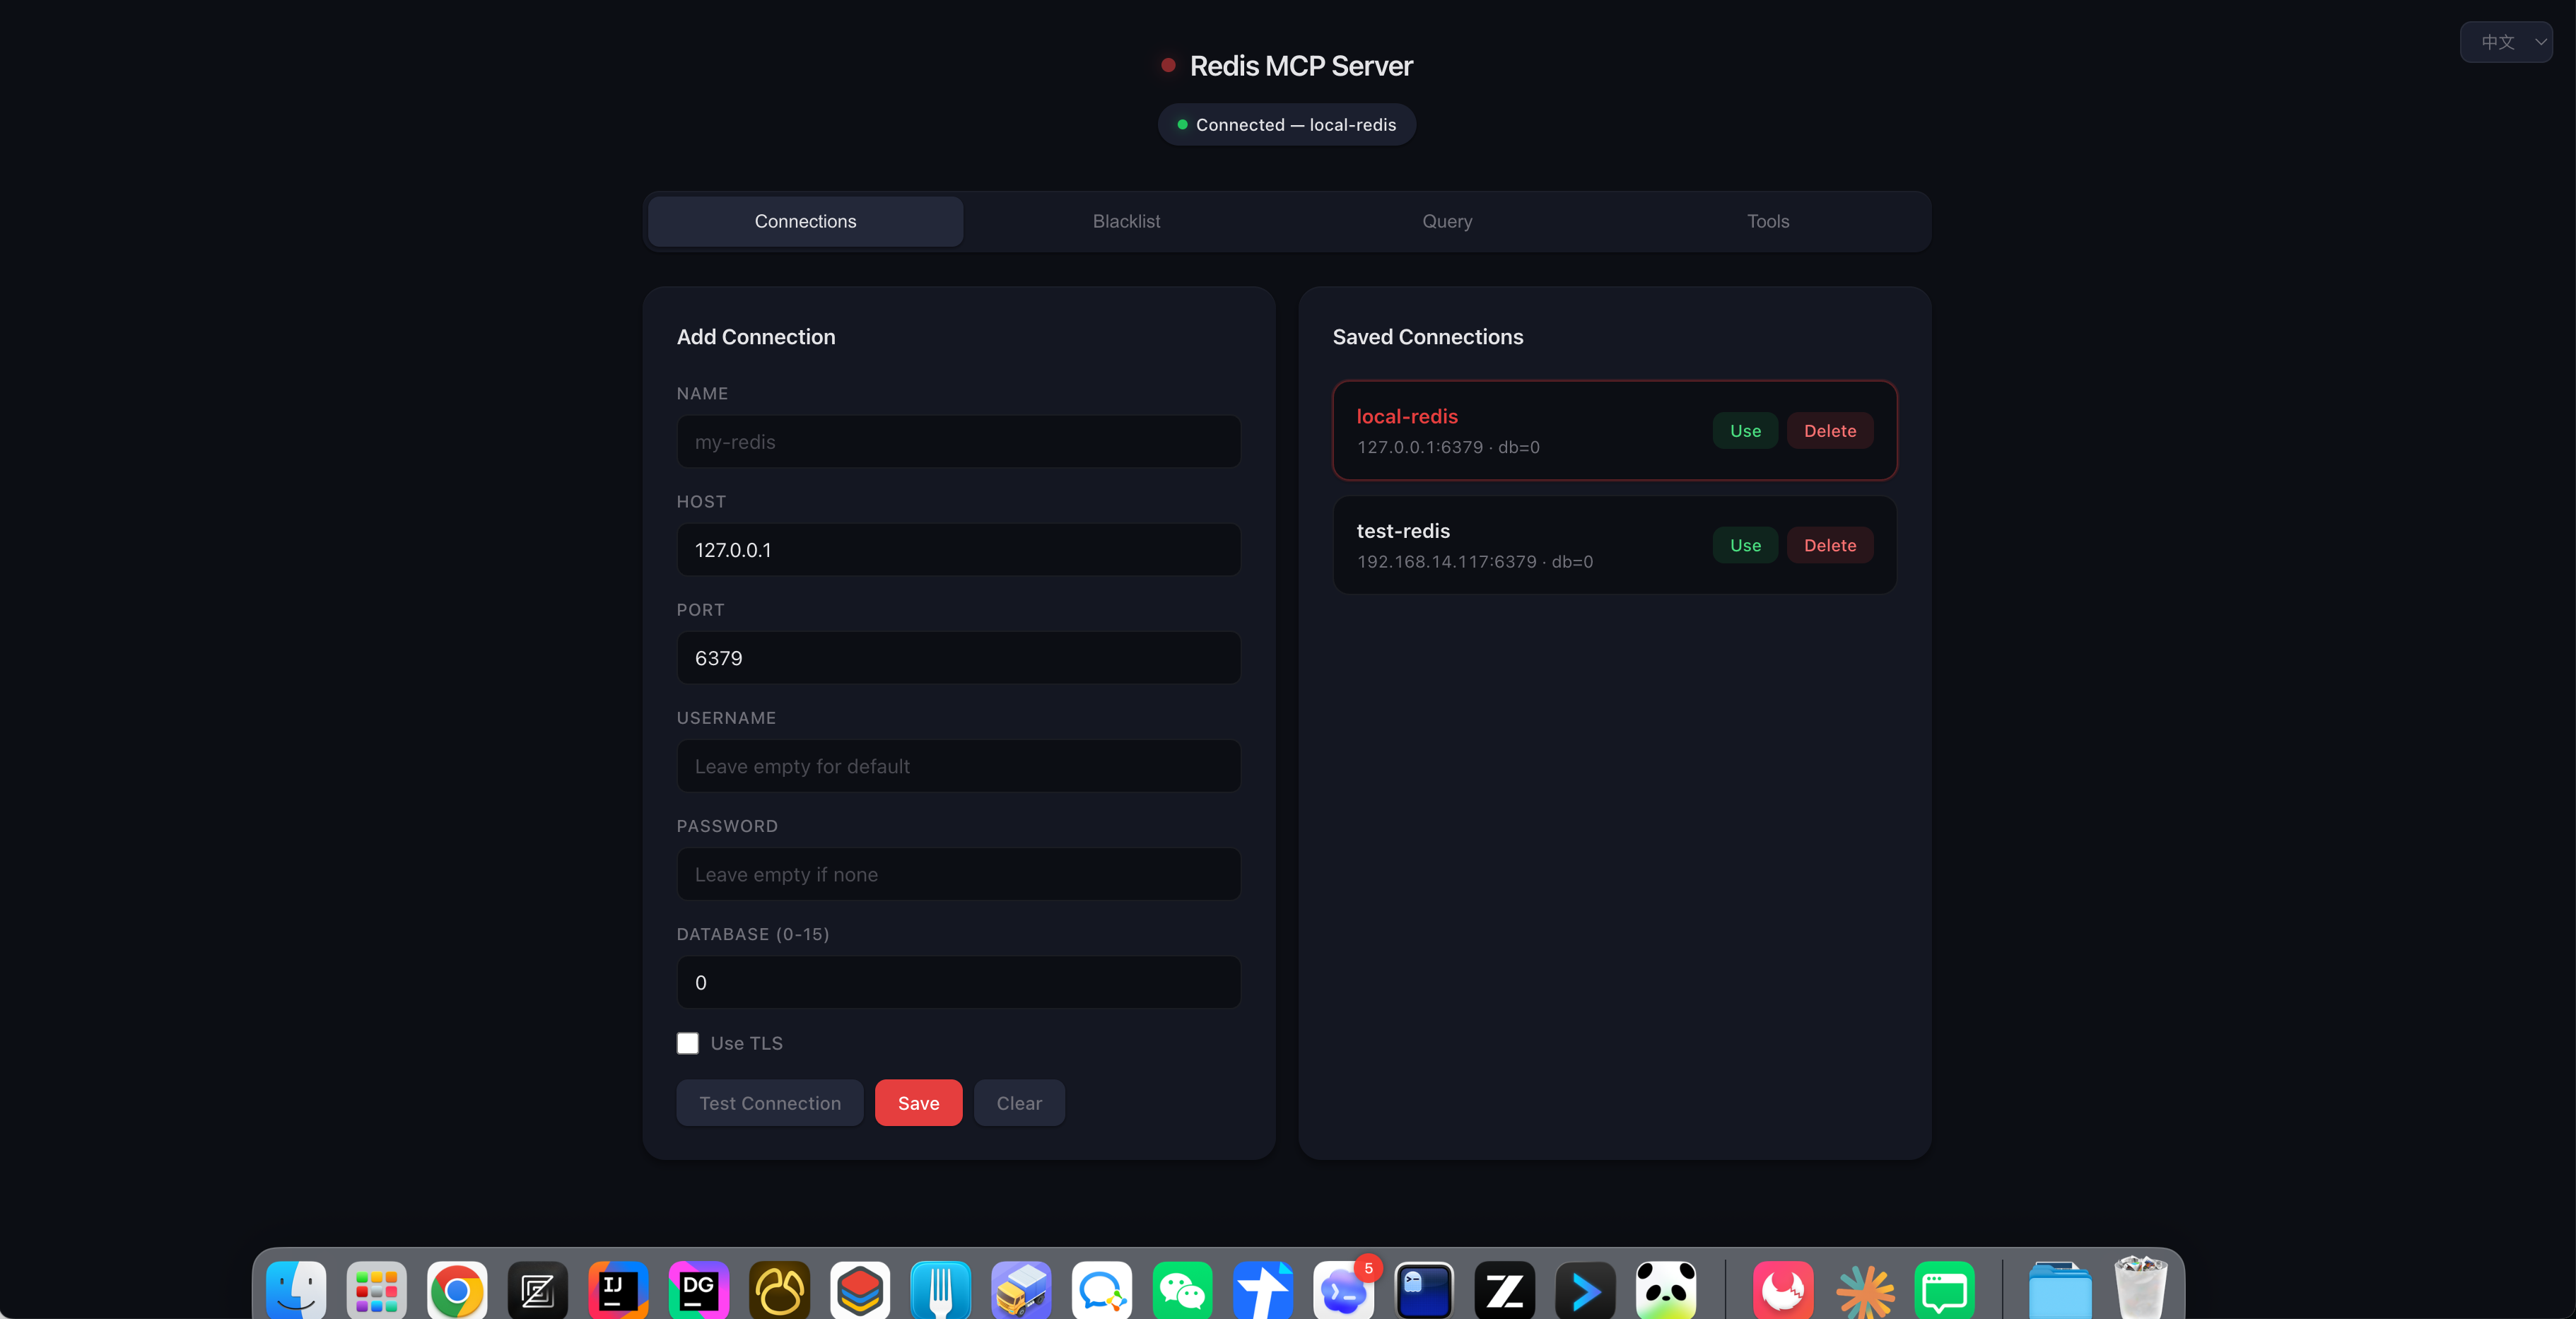Switch to the Query tab
2576x1319 pixels.
click(x=1447, y=221)
